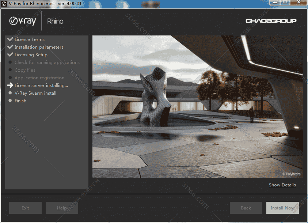Viewport: 308px width, 223px height.
Task: Click the ChaosGroup logo
Action: coord(271,21)
